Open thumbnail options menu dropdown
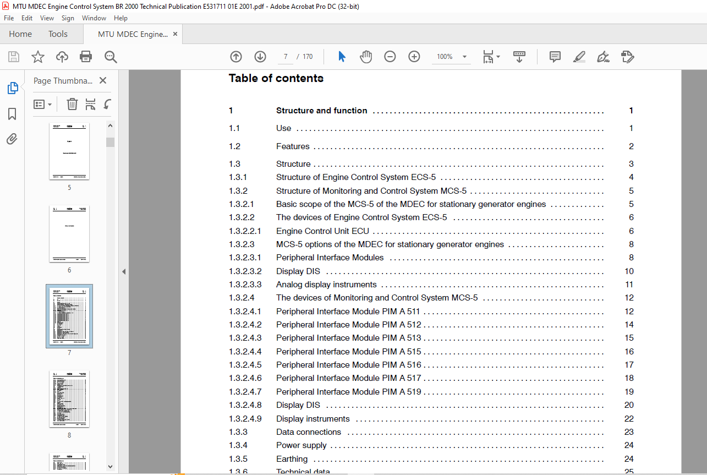Viewport: 707px width, 475px height. click(x=43, y=104)
